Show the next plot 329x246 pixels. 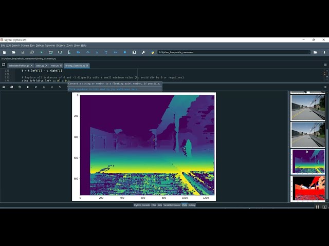pos(52,87)
